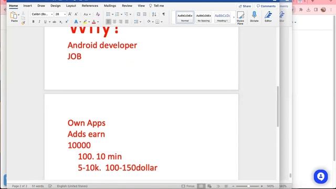336x189 pixels.
Task: Align the paragraph text right
Action: [x=121, y=22]
